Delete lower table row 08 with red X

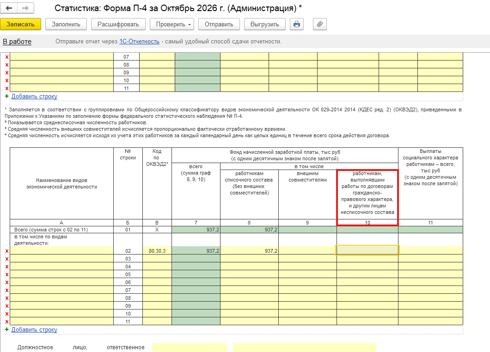pos(7,298)
